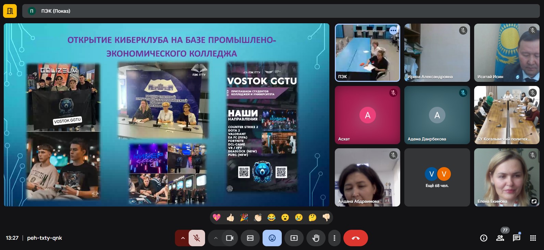Screen dimensions: 544x250
Task: Select the Асхат participant tile
Action: pyautogui.click(x=367, y=115)
